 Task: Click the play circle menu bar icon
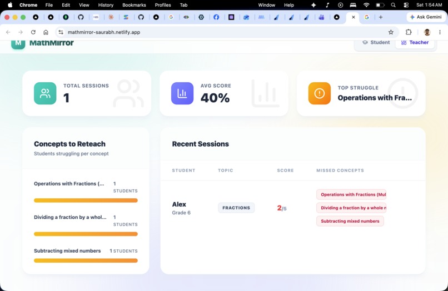click(340, 5)
